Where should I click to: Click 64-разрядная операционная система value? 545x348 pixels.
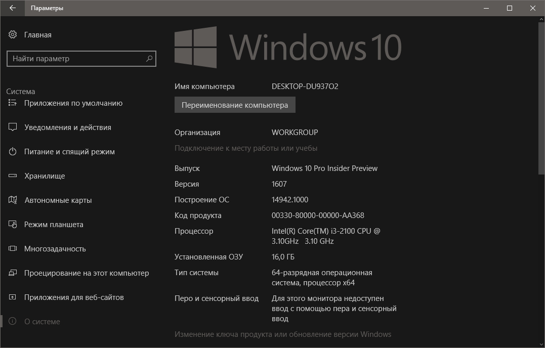click(x=322, y=278)
